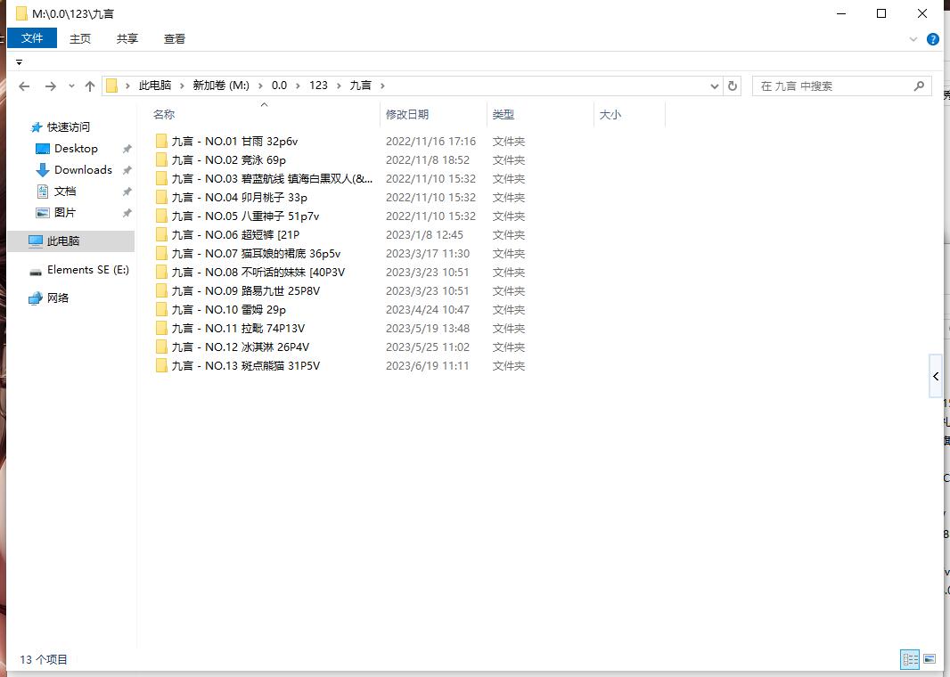Sort by 修改日期 column header
Screen dimensions: 950x677
(407, 114)
